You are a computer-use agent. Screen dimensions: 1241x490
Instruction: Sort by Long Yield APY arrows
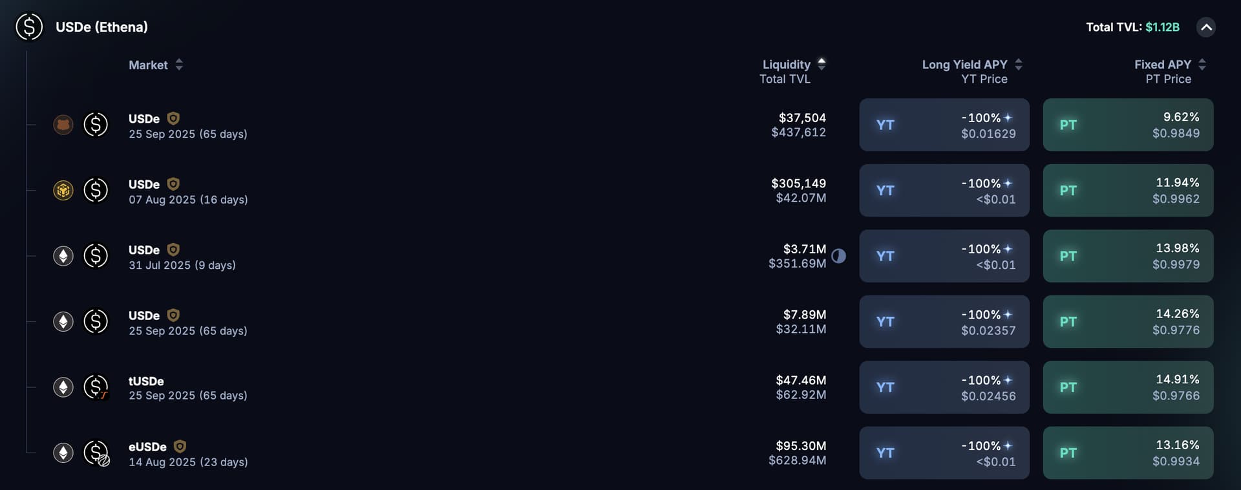(x=1019, y=65)
